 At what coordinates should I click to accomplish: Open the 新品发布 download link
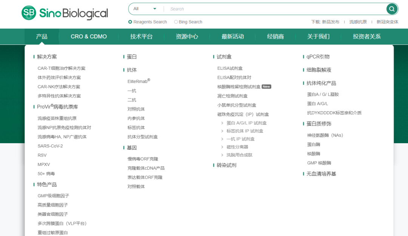coord(331,22)
